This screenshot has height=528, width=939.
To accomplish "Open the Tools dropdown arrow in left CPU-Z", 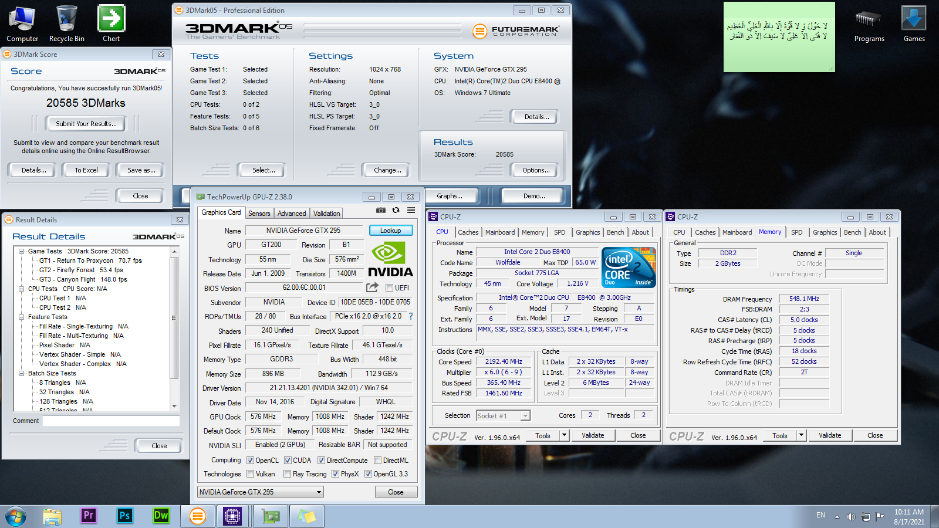I will click(565, 435).
